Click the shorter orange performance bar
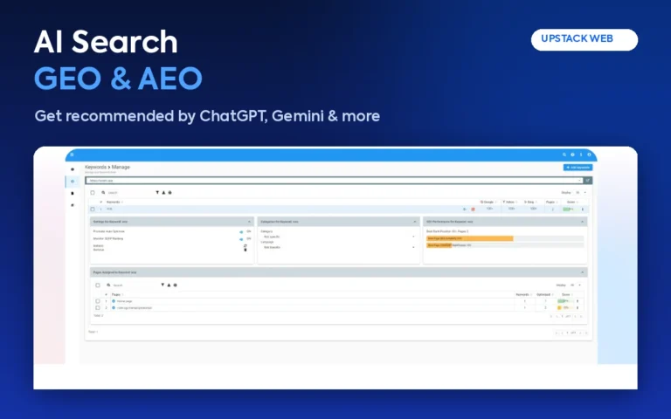The image size is (671, 419). 439,245
